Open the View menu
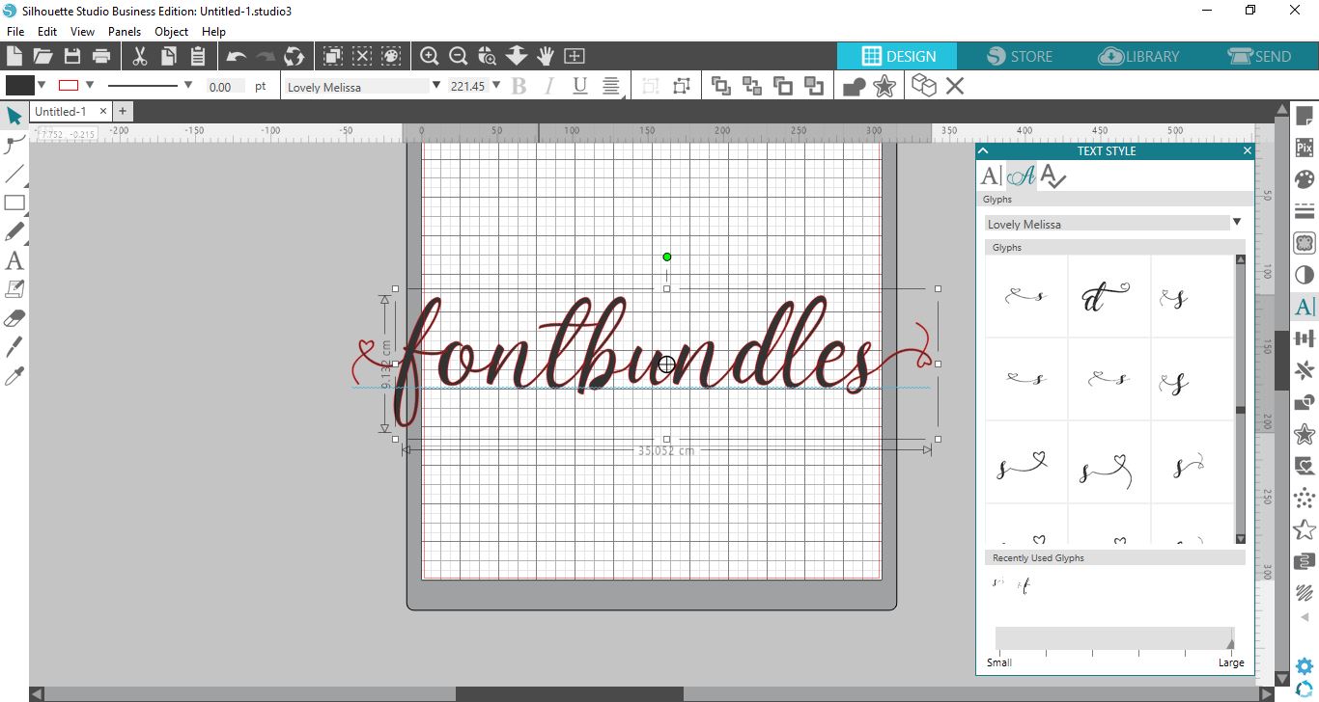 coord(82,32)
